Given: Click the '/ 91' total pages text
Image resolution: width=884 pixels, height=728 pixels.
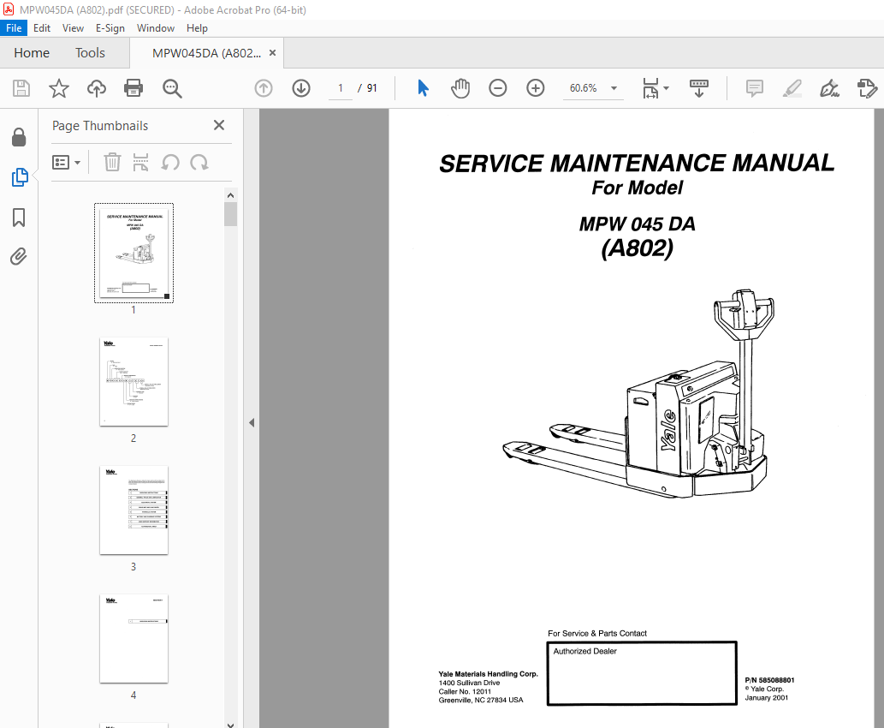Looking at the screenshot, I should tap(367, 88).
